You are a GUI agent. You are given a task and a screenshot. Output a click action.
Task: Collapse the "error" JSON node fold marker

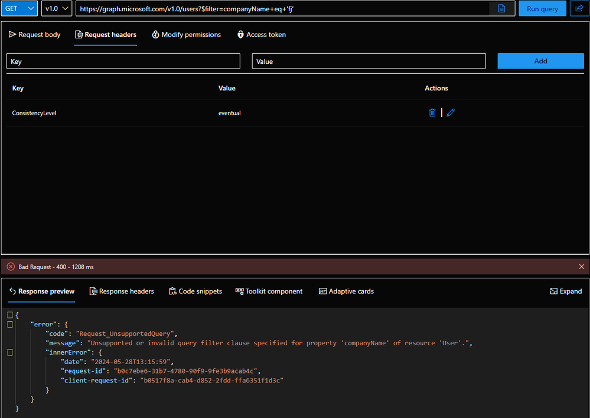(10, 324)
